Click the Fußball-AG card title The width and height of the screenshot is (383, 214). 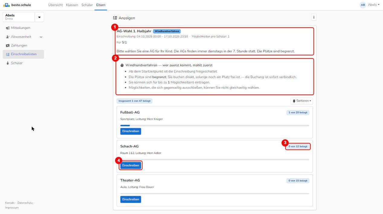tap(130, 112)
